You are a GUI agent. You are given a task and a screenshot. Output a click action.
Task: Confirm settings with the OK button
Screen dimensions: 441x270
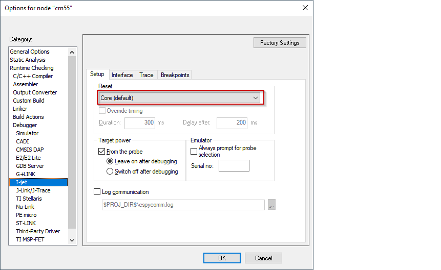222,258
